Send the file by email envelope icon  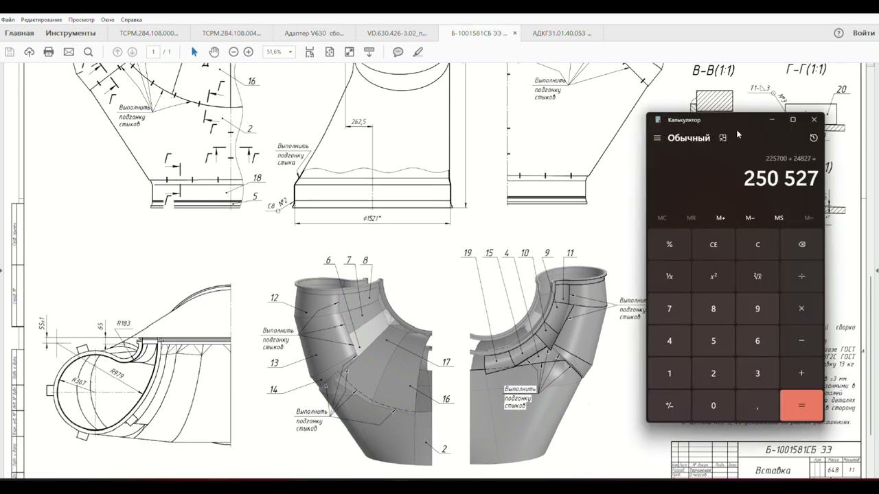click(69, 52)
